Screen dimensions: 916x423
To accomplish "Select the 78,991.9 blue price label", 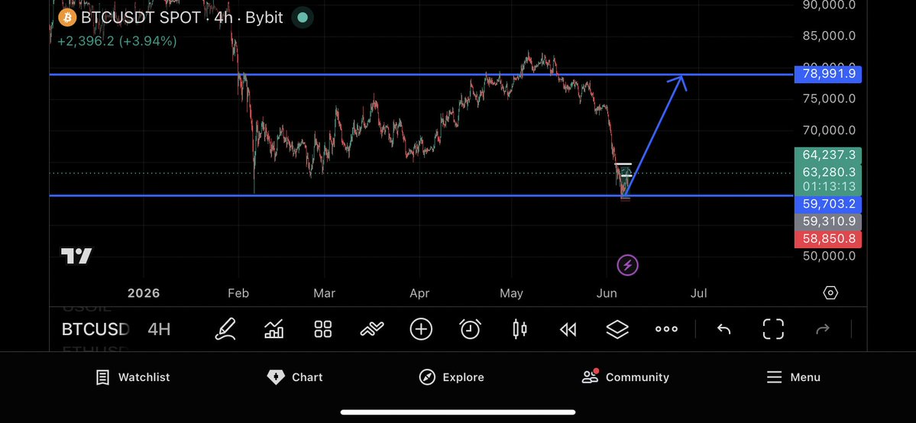I will 828,74.
